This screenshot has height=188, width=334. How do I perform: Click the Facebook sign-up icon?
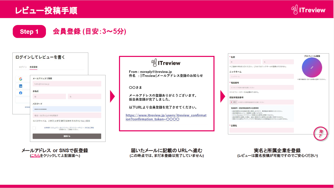click(x=21, y=93)
